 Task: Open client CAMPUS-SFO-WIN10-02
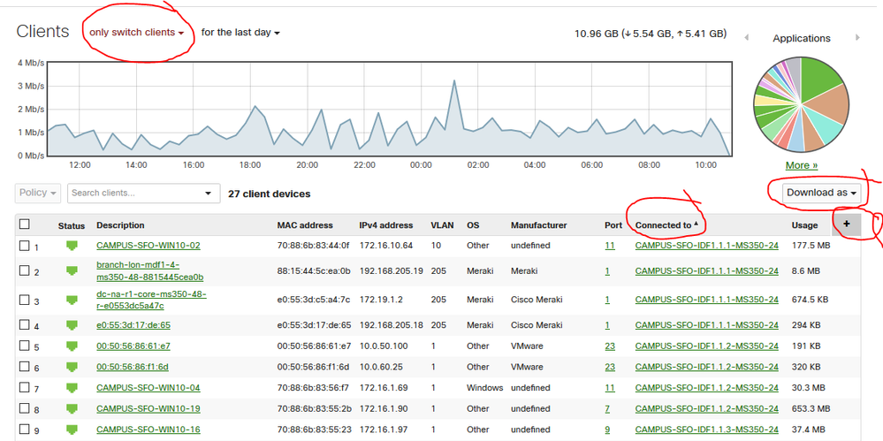(148, 246)
